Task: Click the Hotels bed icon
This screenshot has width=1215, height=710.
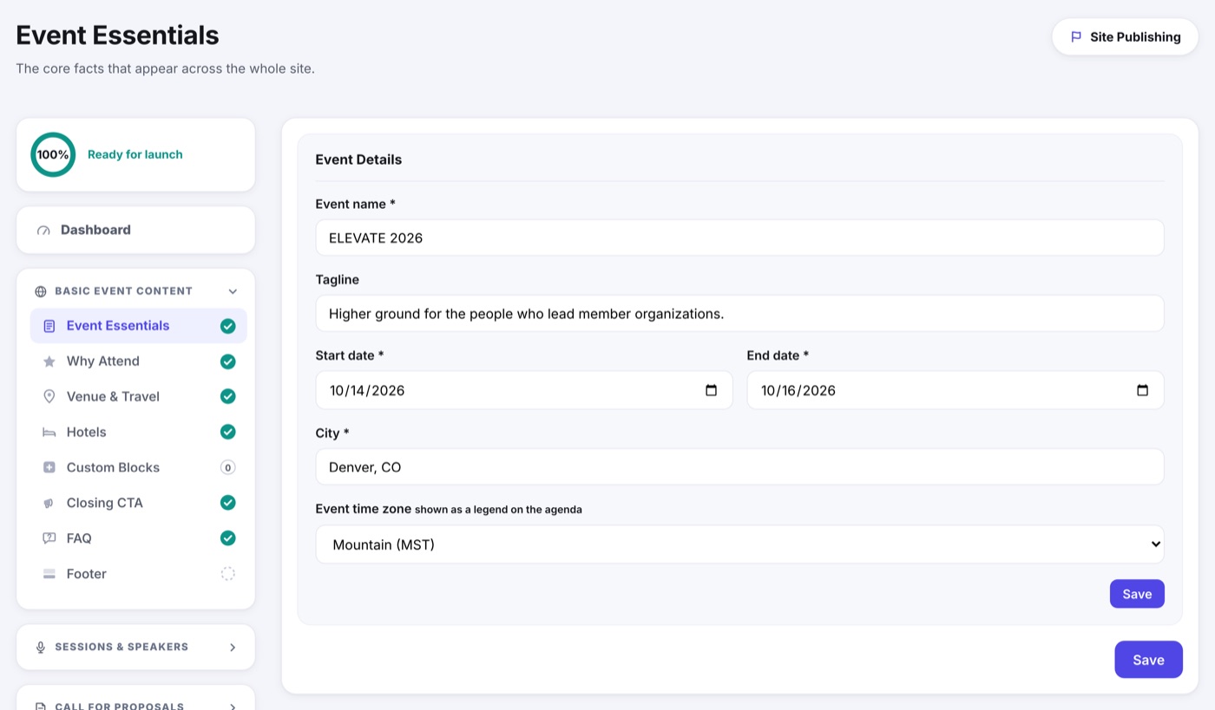Action: pos(49,433)
